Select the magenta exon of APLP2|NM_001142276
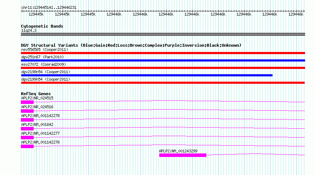Screen dimensions: 315x175 point(27,146)
